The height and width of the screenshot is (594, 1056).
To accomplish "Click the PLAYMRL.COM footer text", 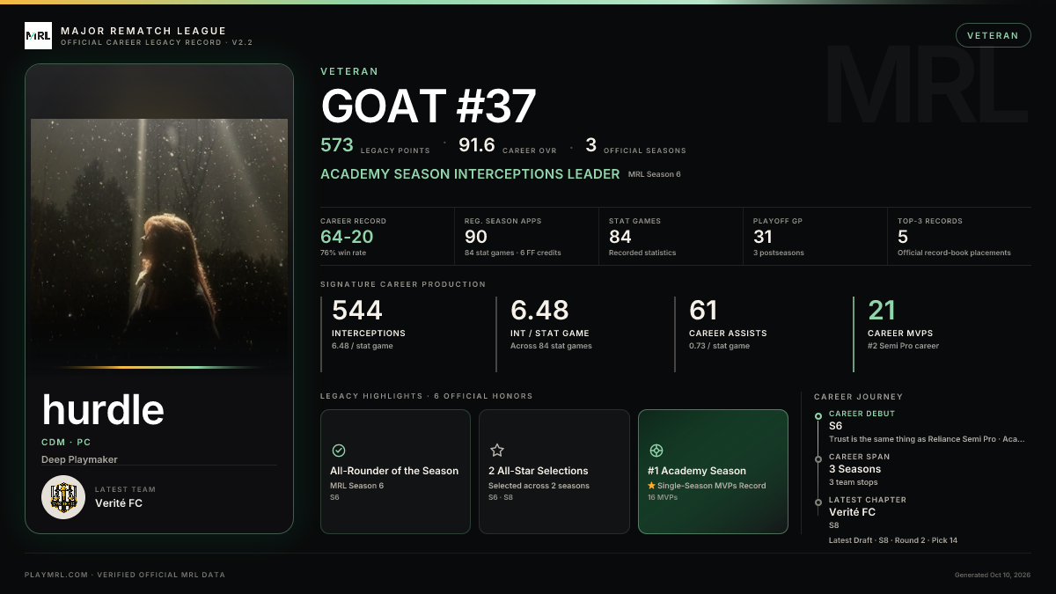I will pyautogui.click(x=125, y=575).
